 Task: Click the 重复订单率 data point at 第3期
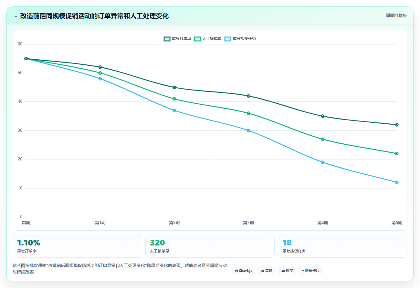coord(248,96)
